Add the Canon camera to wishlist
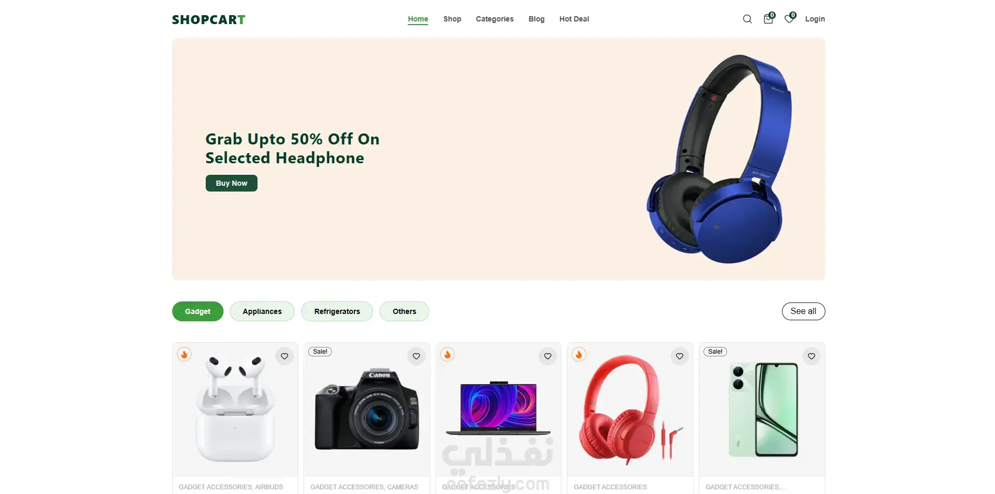 click(416, 356)
